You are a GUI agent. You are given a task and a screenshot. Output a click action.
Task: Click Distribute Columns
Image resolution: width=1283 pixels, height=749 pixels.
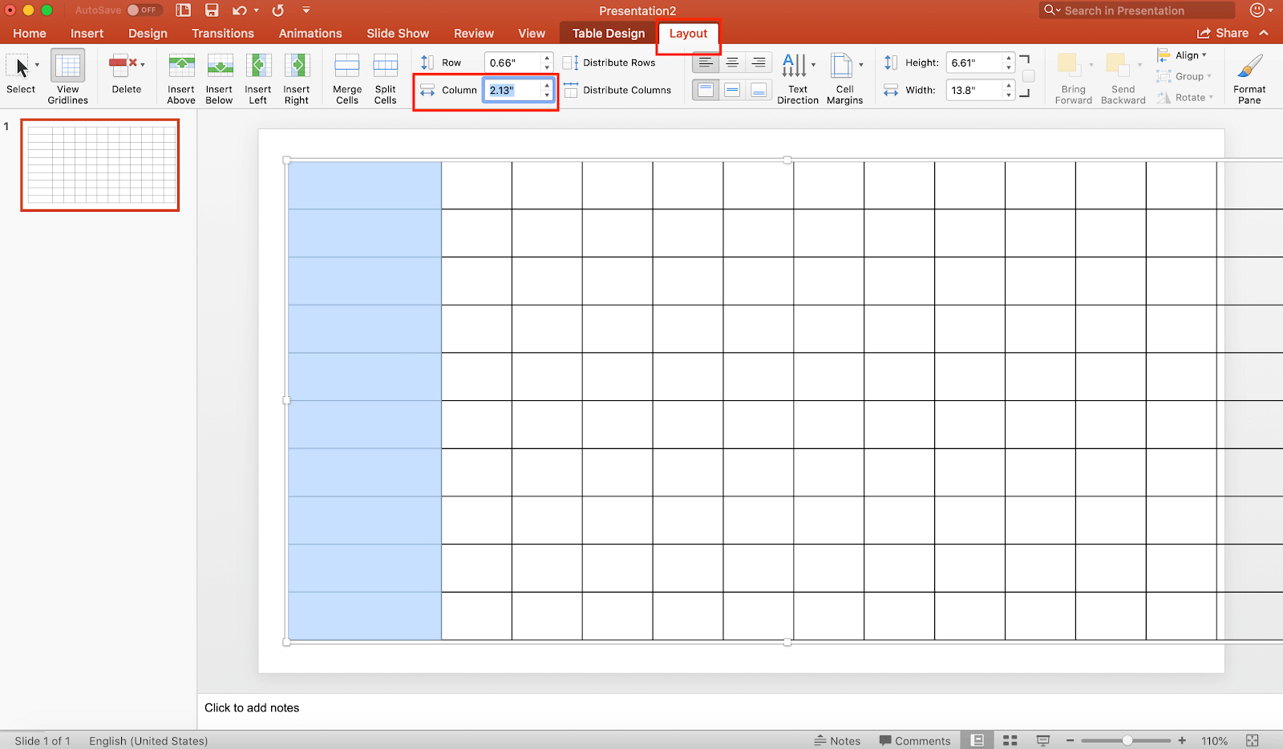pos(618,90)
